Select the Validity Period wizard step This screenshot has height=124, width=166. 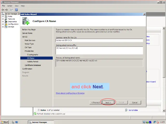(x=33, y=62)
